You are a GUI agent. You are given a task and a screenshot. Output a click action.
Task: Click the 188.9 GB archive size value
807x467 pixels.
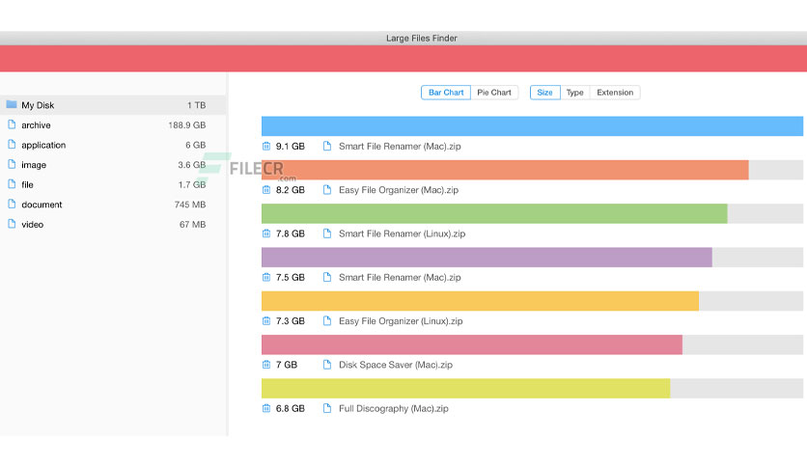187,125
